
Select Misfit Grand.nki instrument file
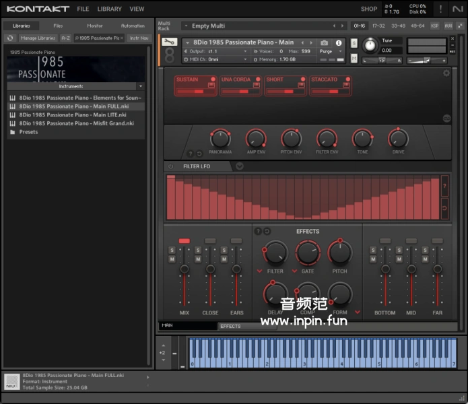coord(76,123)
